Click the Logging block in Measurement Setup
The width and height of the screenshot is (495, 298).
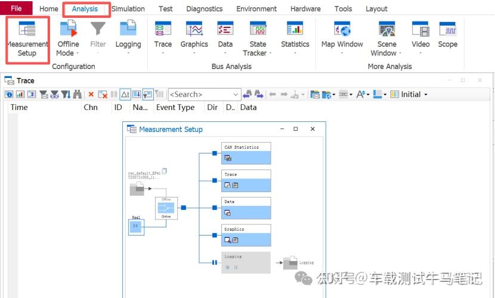[x=246, y=262]
